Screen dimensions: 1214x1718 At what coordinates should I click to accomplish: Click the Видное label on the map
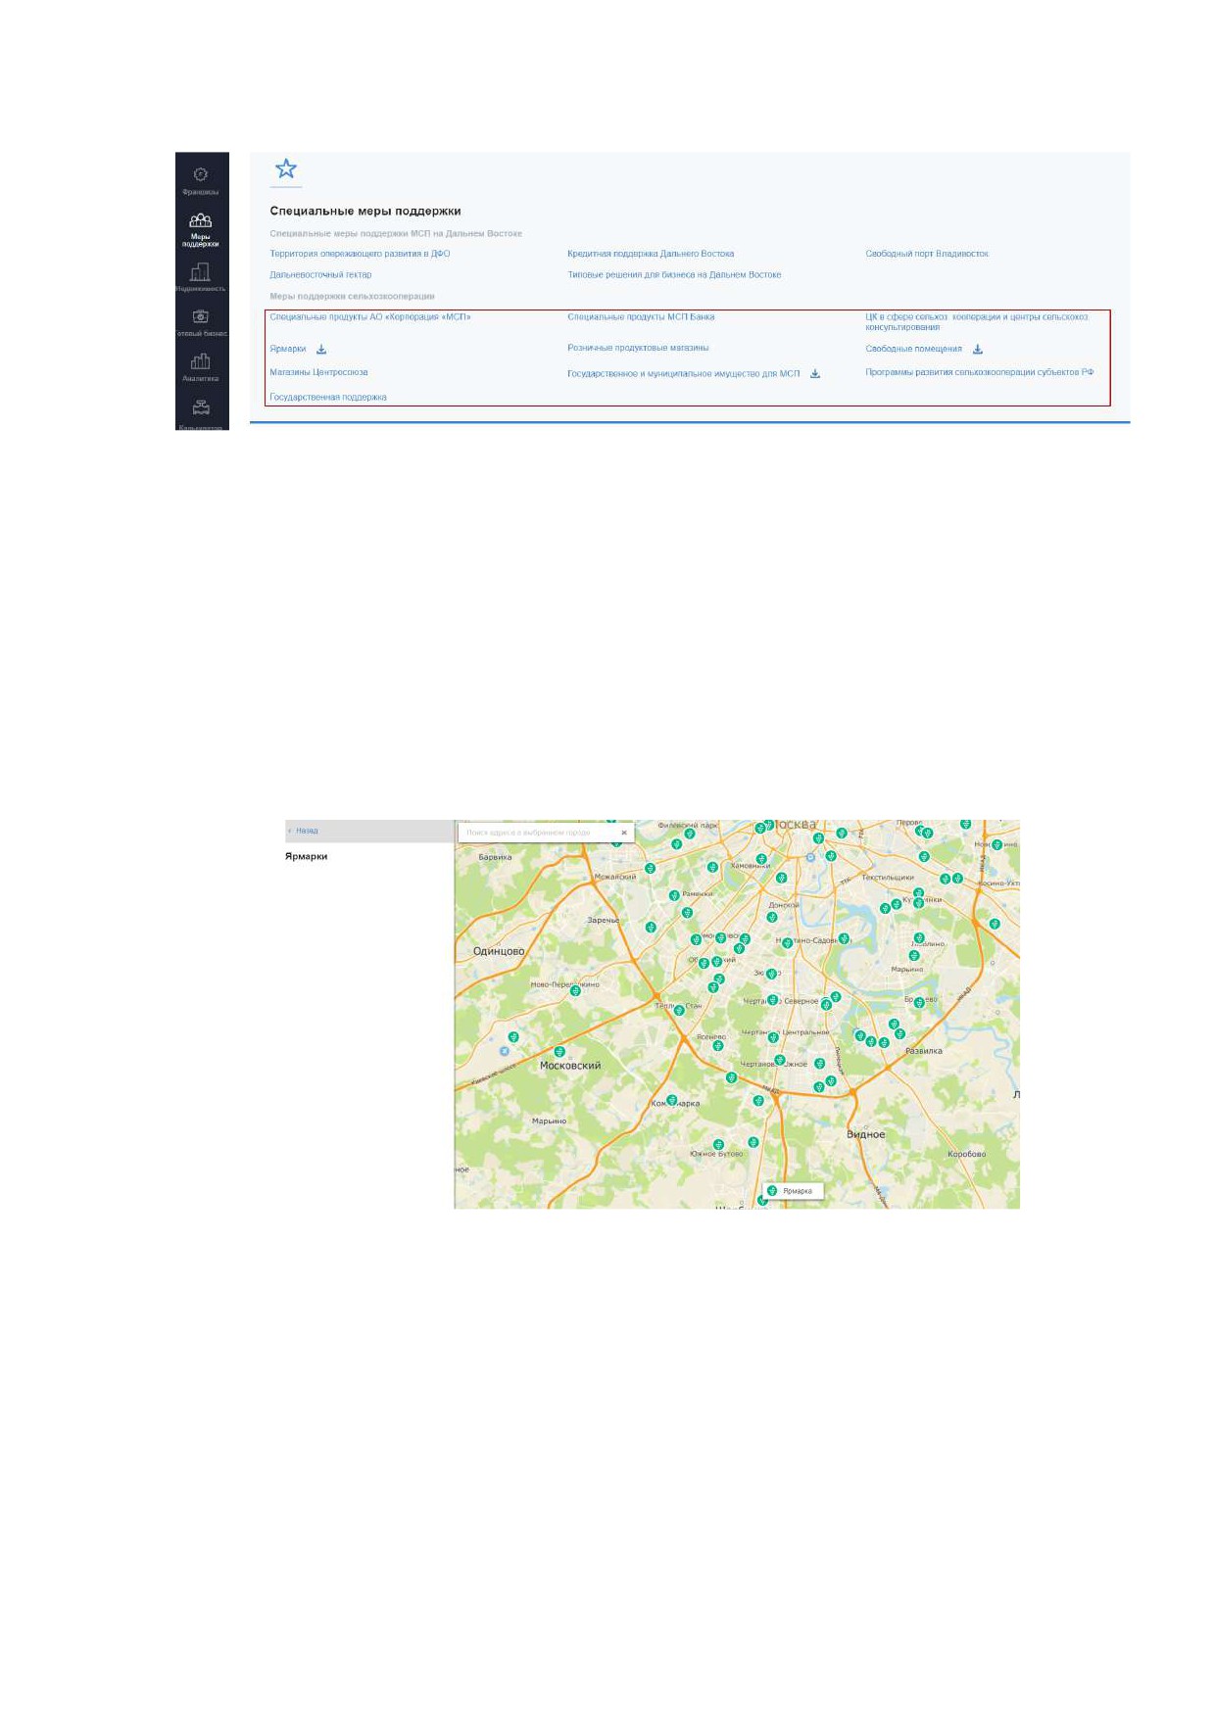pyautogui.click(x=866, y=1134)
